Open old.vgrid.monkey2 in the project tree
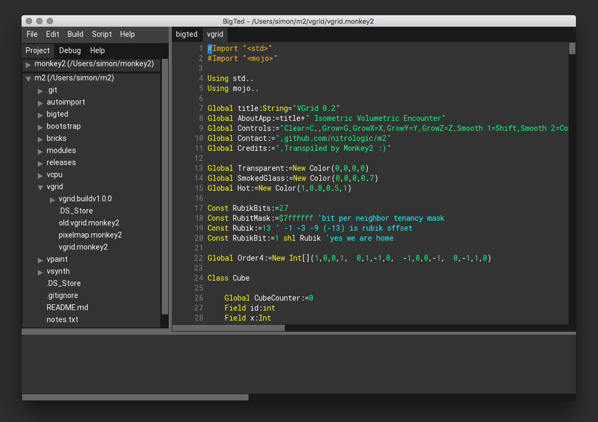The width and height of the screenshot is (598, 422). click(x=89, y=223)
